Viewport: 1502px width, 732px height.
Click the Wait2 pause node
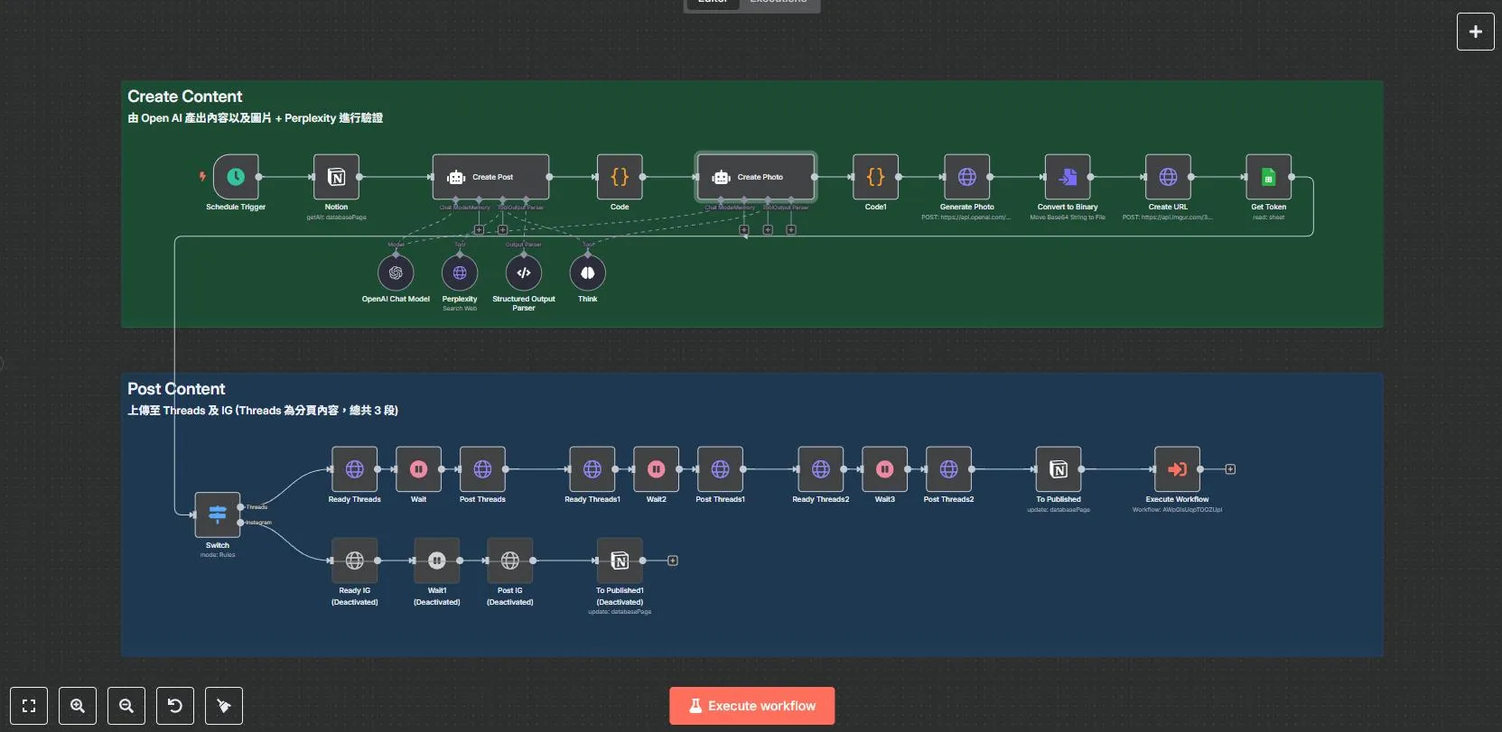pyautogui.click(x=657, y=469)
